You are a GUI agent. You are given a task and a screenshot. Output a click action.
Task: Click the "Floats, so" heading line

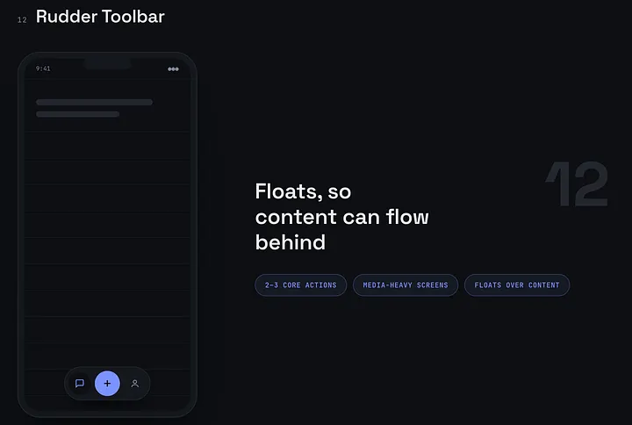click(x=303, y=191)
